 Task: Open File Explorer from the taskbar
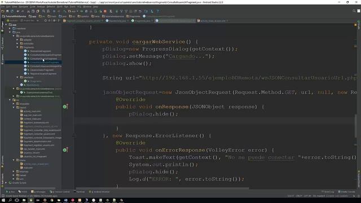[24, 200]
